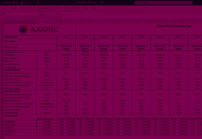The height and width of the screenshot is (139, 202).
Task: Click the Cancel X icon in formula bar
Action: 46,14
